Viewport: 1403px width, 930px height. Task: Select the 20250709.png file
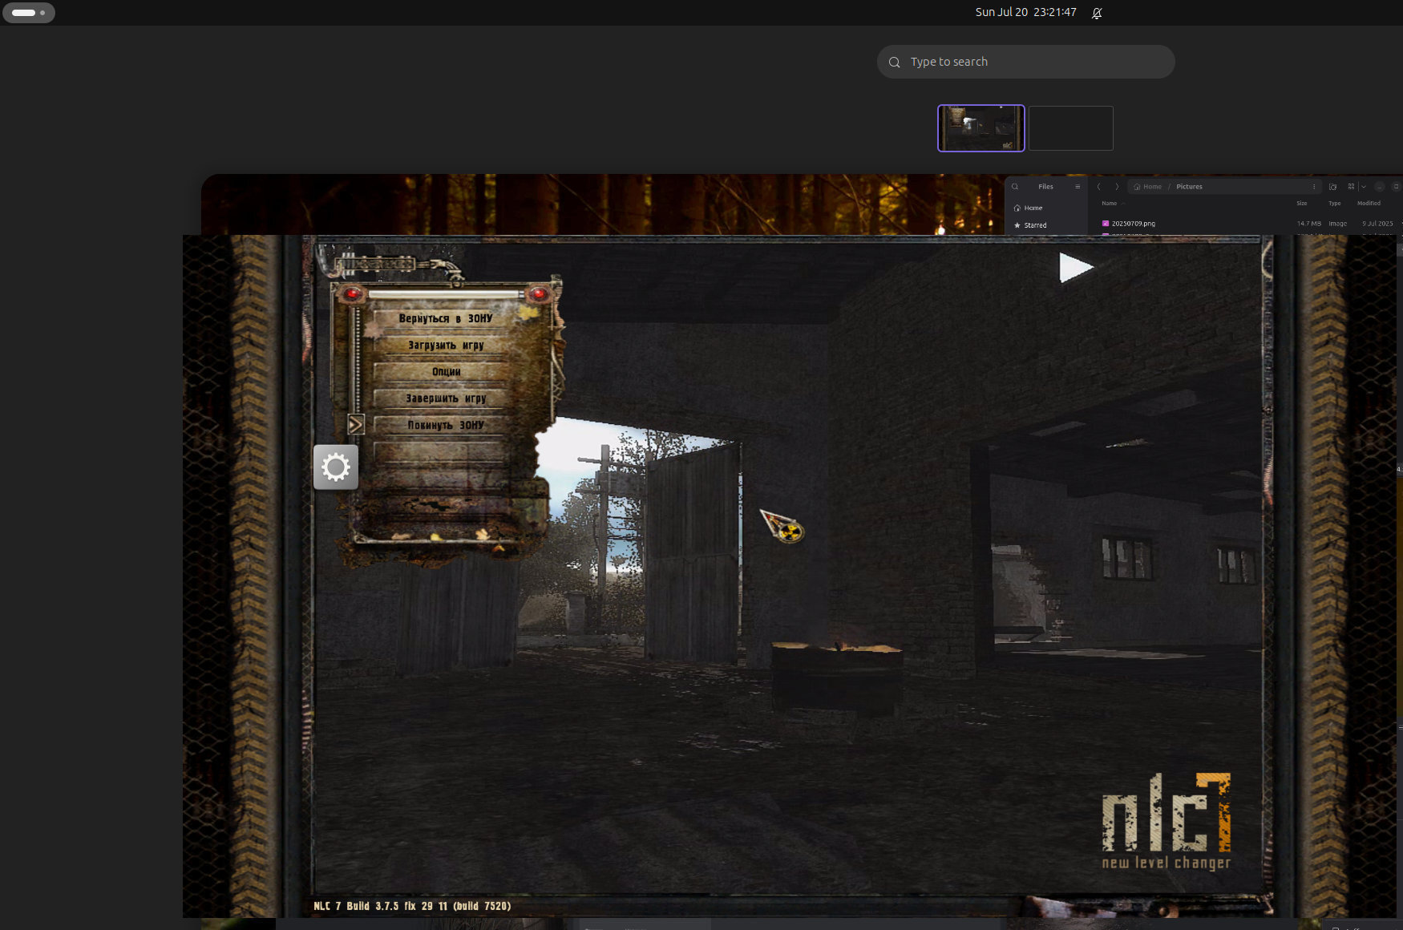[x=1133, y=224]
